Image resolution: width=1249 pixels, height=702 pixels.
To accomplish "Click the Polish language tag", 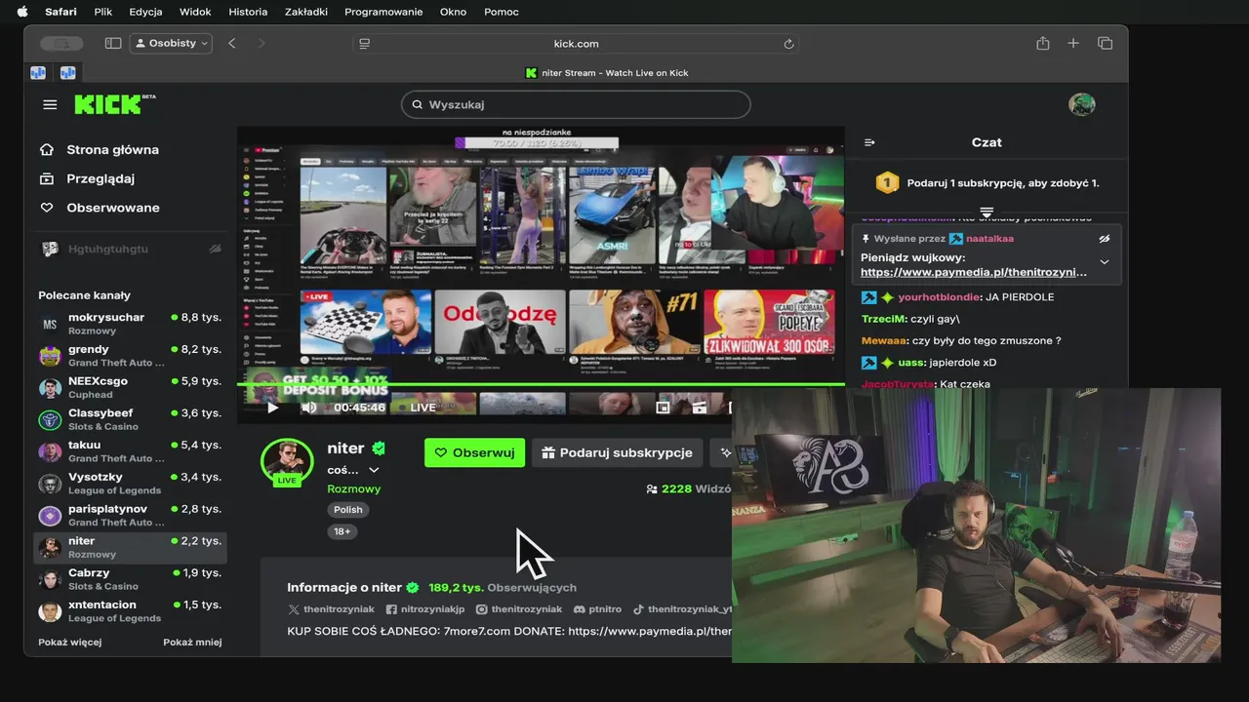I will [x=347, y=510].
